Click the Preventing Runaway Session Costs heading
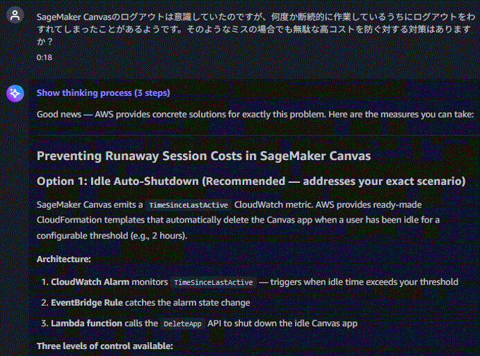This screenshot has height=356, width=480. tap(204, 156)
